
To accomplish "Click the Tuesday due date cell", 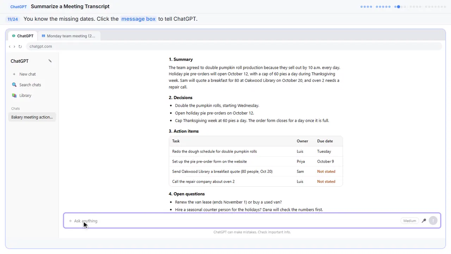I will pyautogui.click(x=324, y=151).
